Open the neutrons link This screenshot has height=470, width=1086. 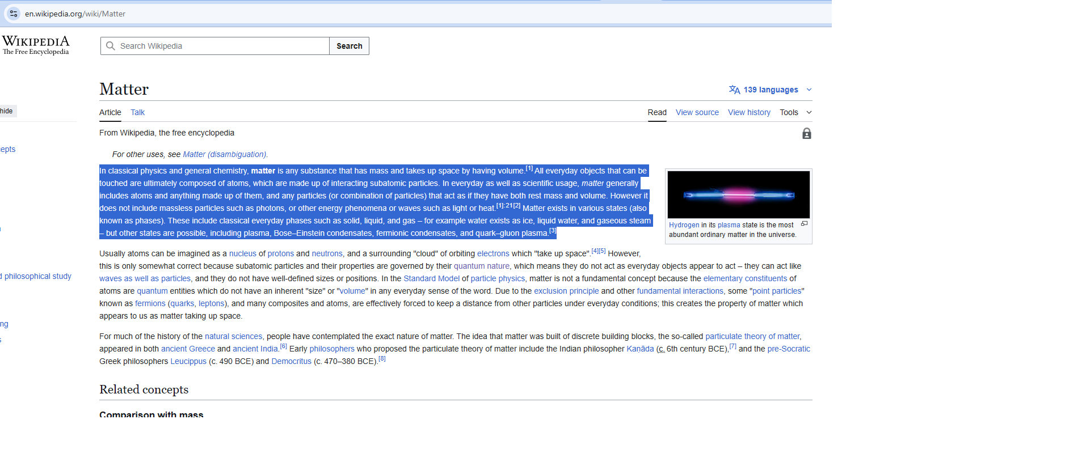327,253
